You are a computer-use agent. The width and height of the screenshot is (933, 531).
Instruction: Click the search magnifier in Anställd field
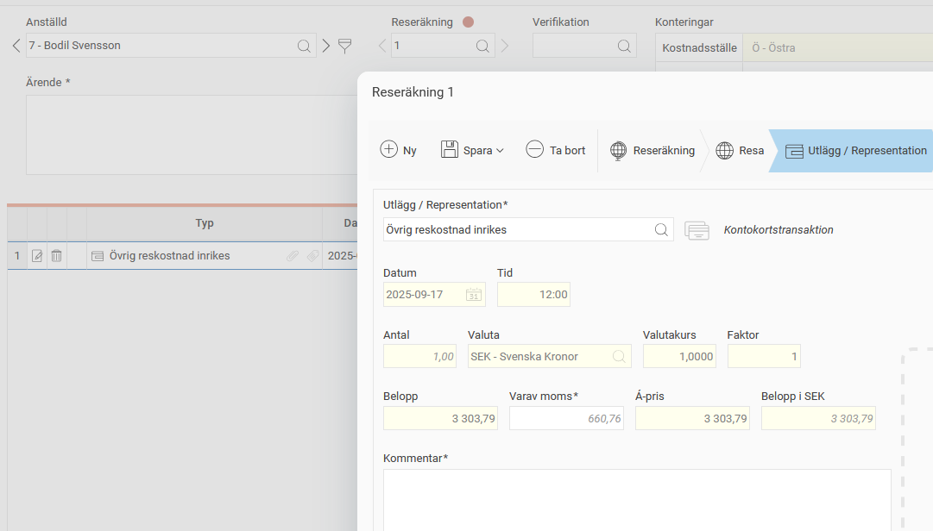[304, 46]
